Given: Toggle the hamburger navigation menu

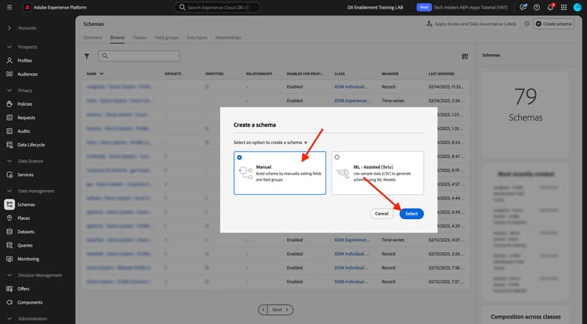Looking at the screenshot, I should coord(9,7).
